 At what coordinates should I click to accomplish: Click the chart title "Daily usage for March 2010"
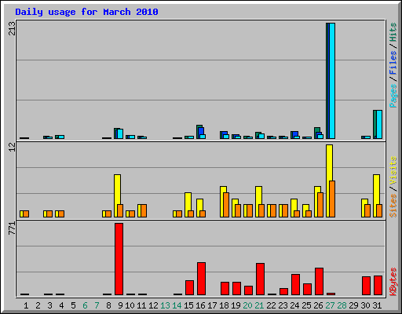[x=86, y=12]
